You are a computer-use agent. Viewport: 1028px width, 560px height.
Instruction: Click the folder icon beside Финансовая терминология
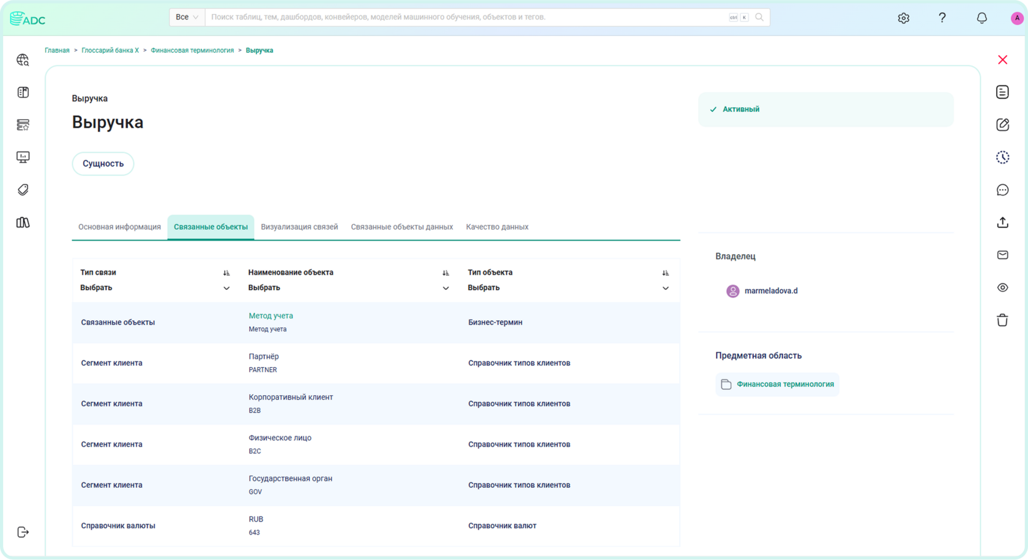[726, 384]
